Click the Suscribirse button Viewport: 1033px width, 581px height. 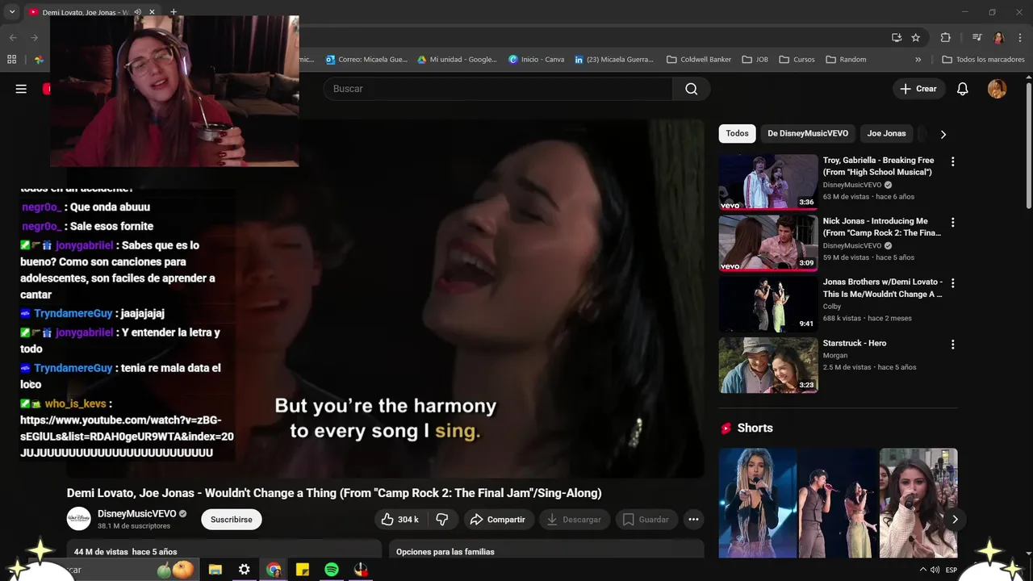coord(232,520)
